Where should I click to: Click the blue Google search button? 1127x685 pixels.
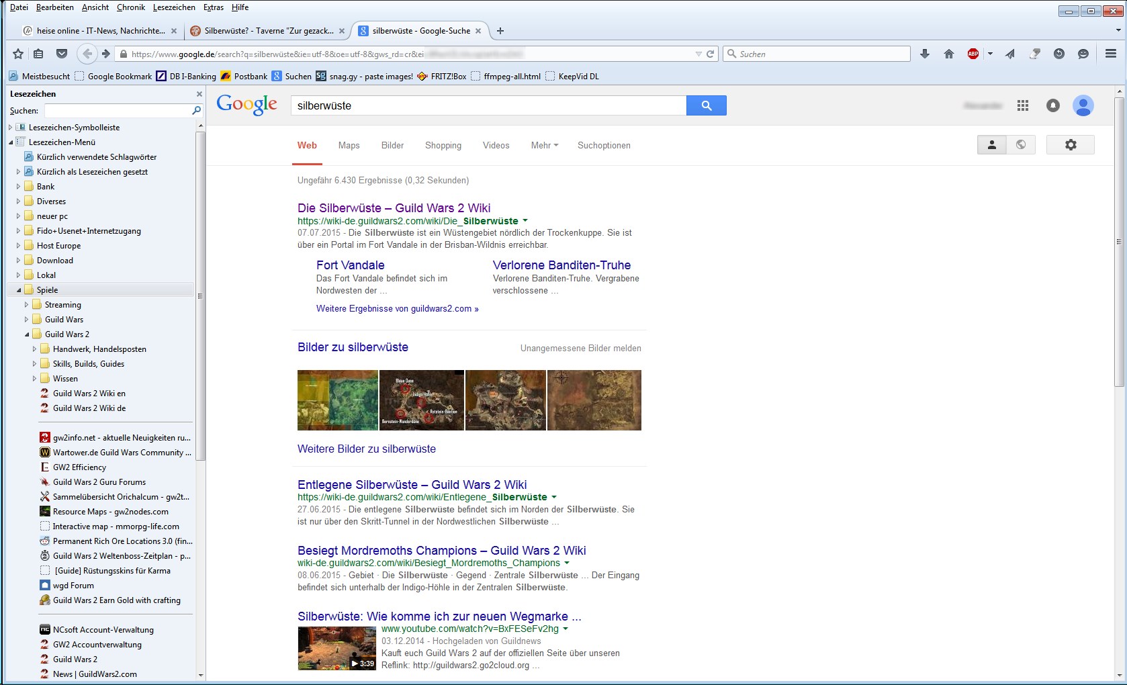click(x=706, y=105)
